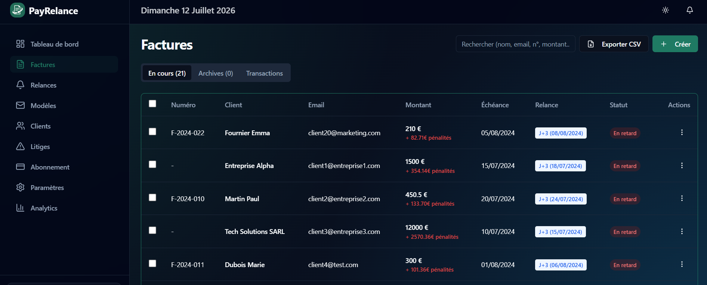Image resolution: width=707 pixels, height=285 pixels.
Task: Click the client name Entreprise Alpha
Action: 249,166
